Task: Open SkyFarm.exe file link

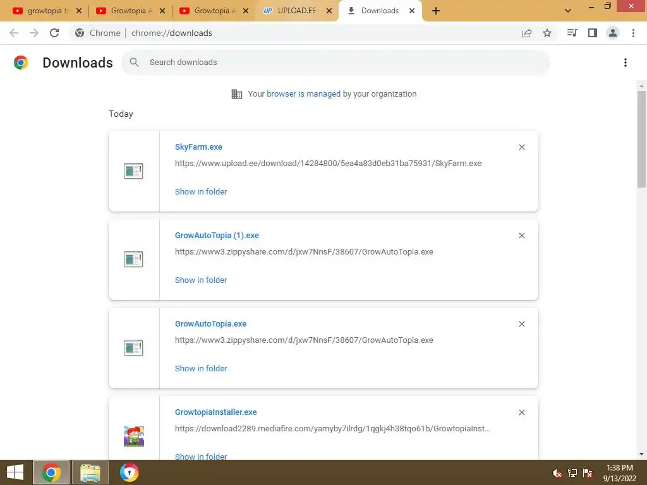Action: click(198, 147)
